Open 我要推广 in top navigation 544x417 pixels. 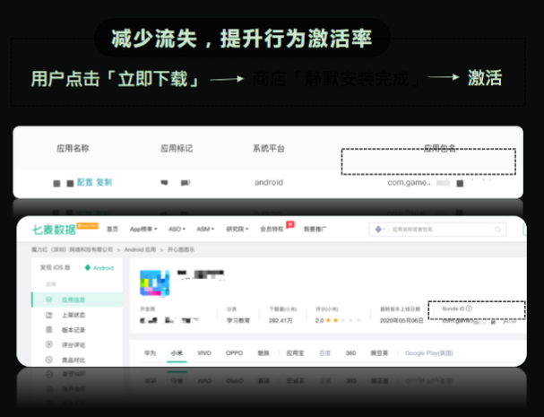click(315, 230)
